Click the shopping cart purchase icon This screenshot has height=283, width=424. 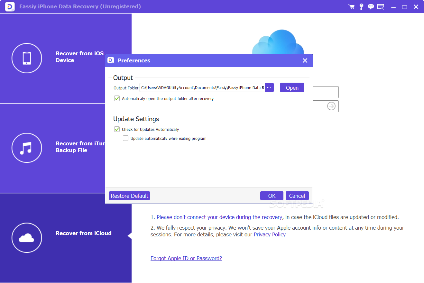point(351,6)
